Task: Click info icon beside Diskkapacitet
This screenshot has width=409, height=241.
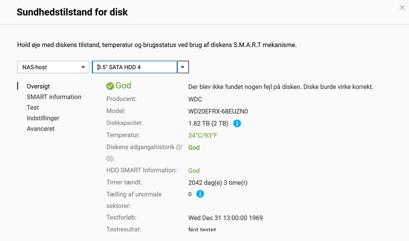Action: point(237,123)
